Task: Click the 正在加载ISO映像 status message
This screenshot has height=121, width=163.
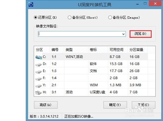Action: (79, 116)
